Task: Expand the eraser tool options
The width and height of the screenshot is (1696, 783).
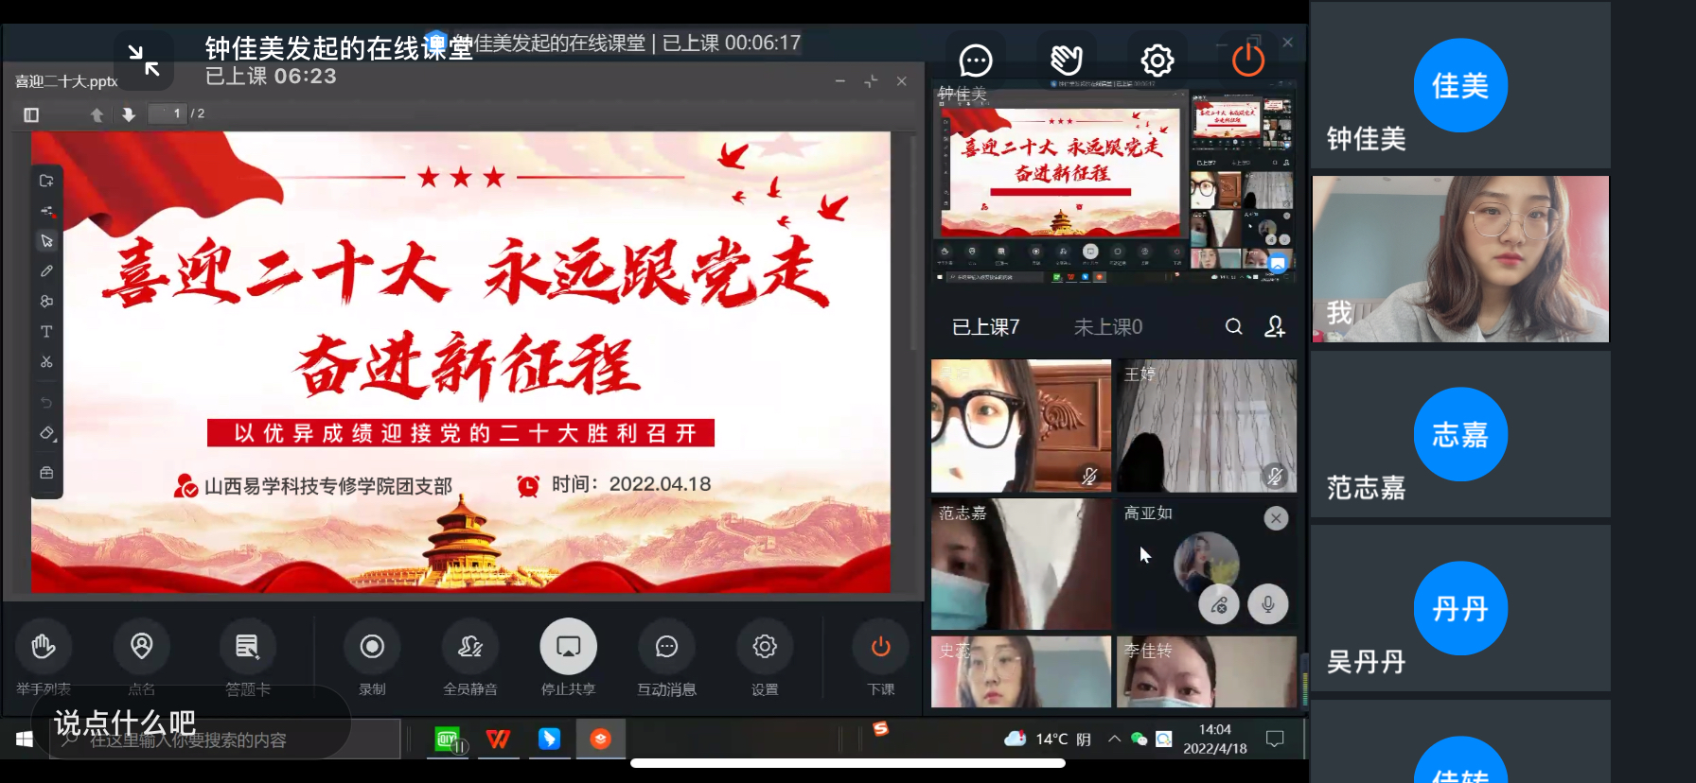Action: pyautogui.click(x=47, y=433)
